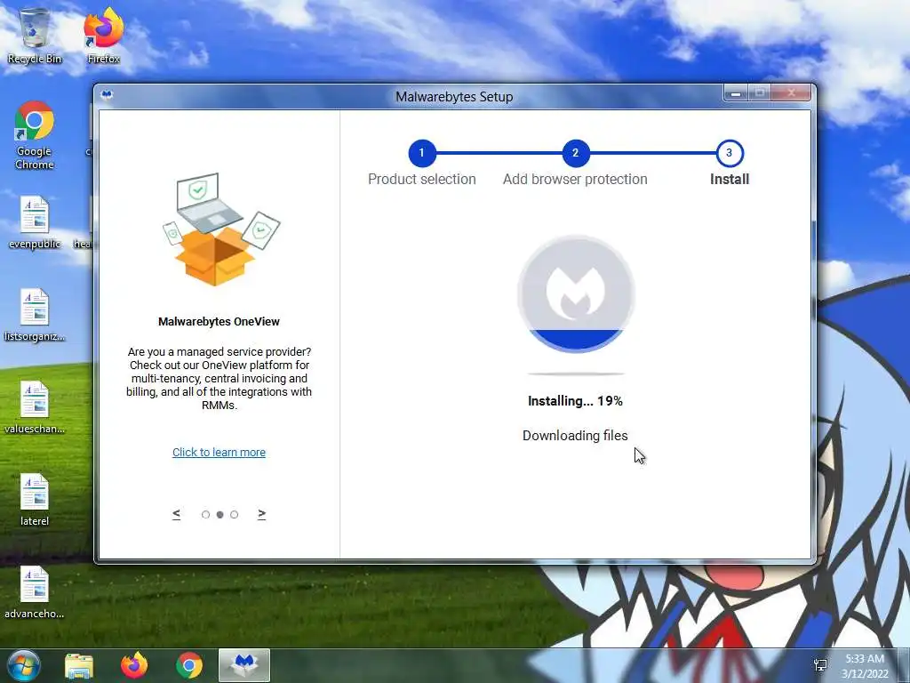Click the network icon in system tray
Screen dimensions: 910x683
pos(820,665)
